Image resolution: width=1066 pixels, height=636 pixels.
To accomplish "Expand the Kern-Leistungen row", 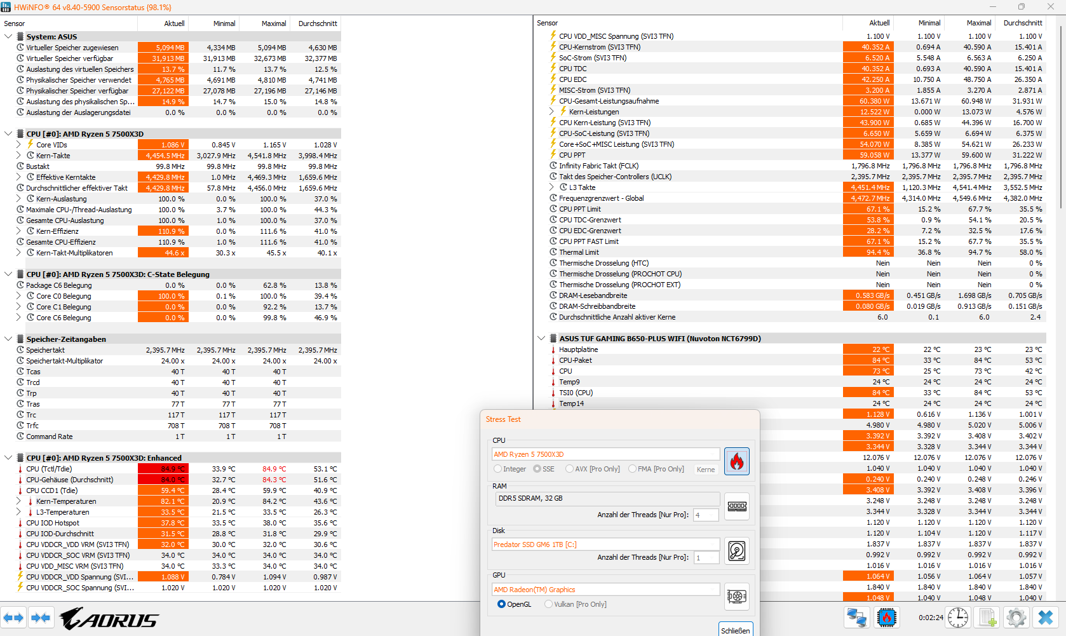I will click(x=551, y=112).
